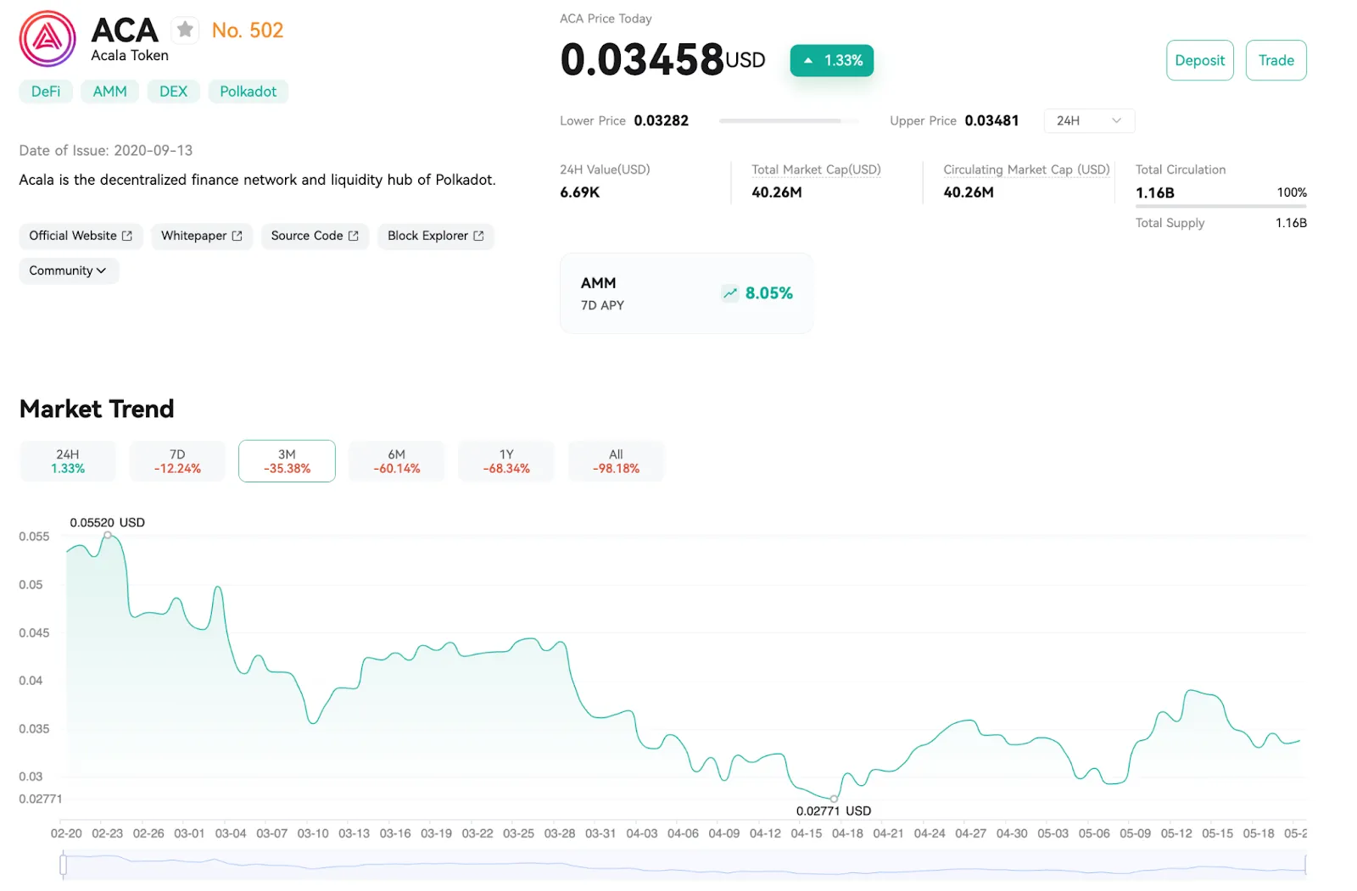Screen dimensions: 1357x891
Task: Click the AMM 7D APY card
Action: 686,293
